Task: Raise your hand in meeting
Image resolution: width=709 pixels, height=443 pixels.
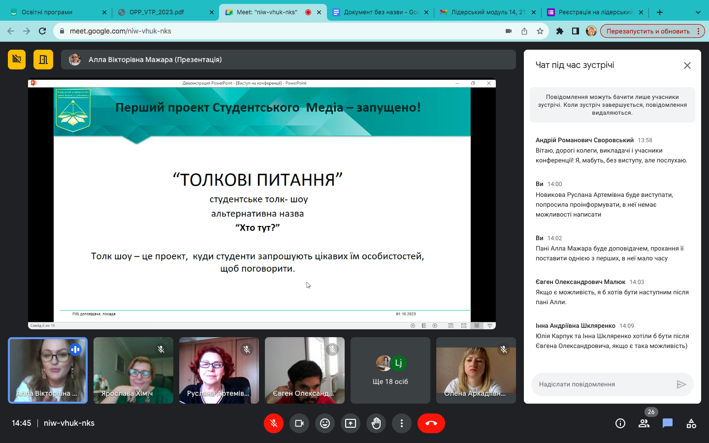Action: tap(376, 423)
